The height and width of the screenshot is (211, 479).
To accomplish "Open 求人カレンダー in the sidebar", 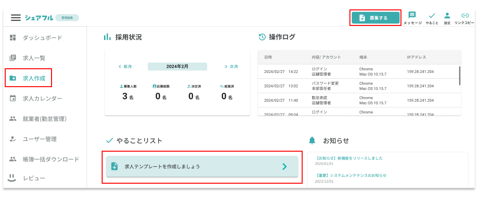I will coord(42,98).
